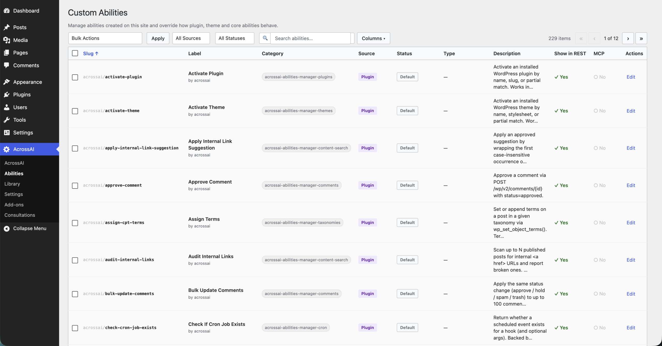Viewport: 662px width, 346px height.
Task: Click the Search abilities input field
Action: [310, 38]
